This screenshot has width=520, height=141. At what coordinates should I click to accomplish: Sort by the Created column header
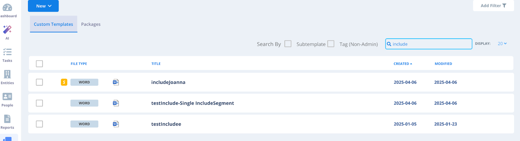click(403, 64)
